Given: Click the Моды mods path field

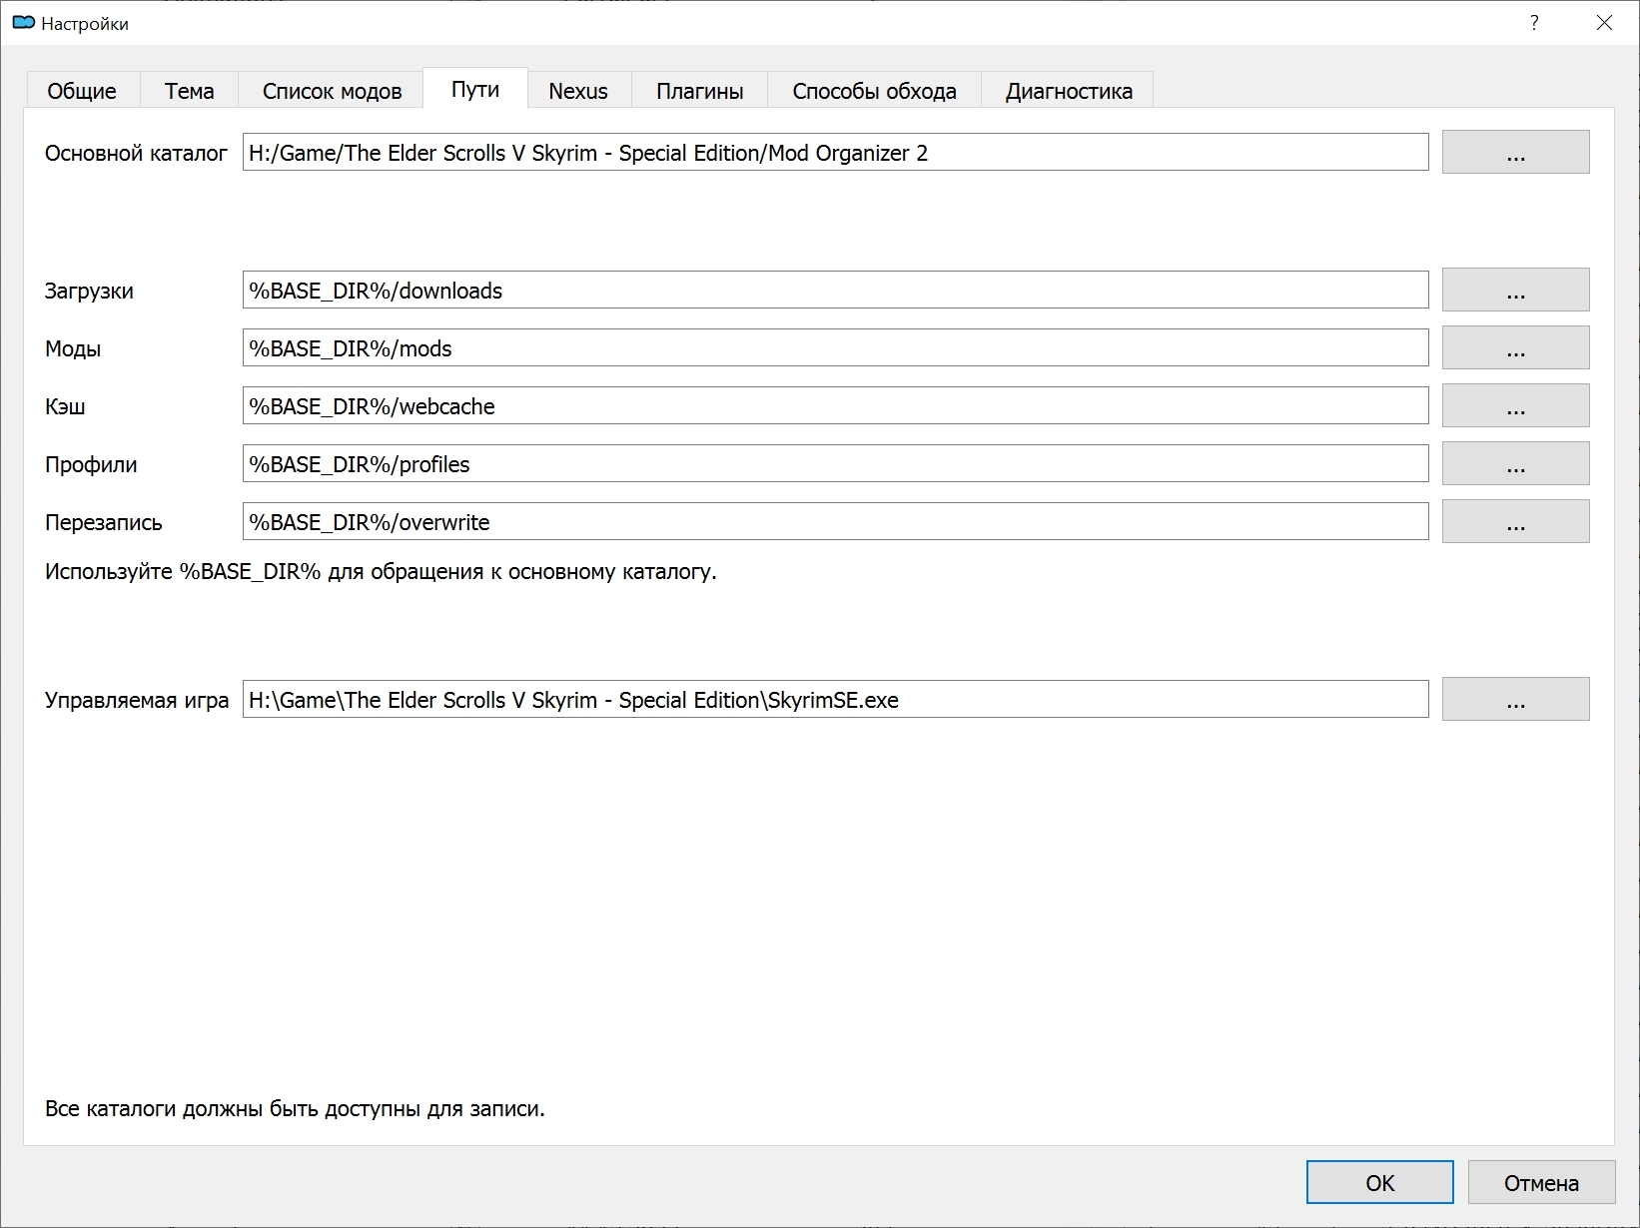Looking at the screenshot, I should (835, 347).
